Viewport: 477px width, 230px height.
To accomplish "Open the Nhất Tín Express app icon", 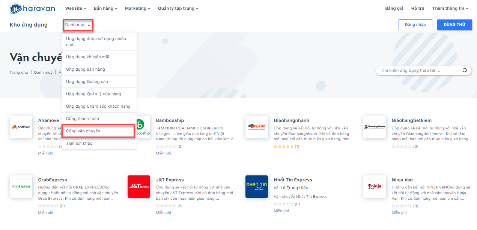I will coord(257,187).
